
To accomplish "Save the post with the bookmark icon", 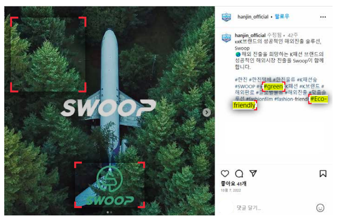I will [323, 174].
